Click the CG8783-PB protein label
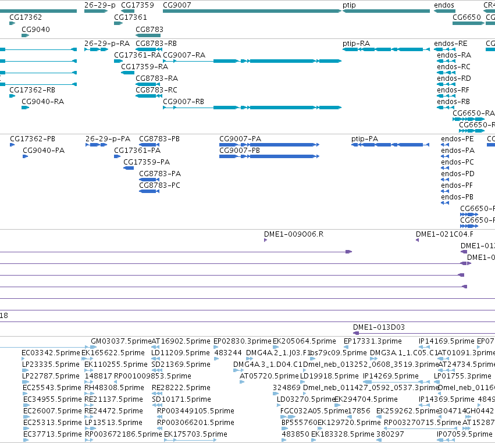Viewport: 495px width, 443px height. [x=159, y=139]
